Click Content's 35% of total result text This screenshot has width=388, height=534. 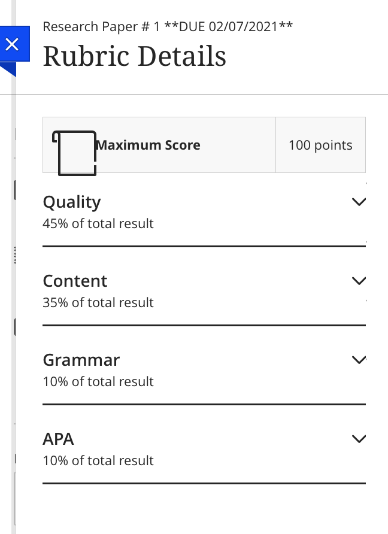tap(98, 303)
